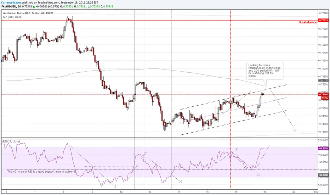Click the O:0.75351 open value
330x195 pixels.
[67, 6]
